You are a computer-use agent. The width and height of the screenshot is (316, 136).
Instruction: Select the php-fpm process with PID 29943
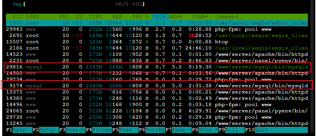[x=157, y=29]
